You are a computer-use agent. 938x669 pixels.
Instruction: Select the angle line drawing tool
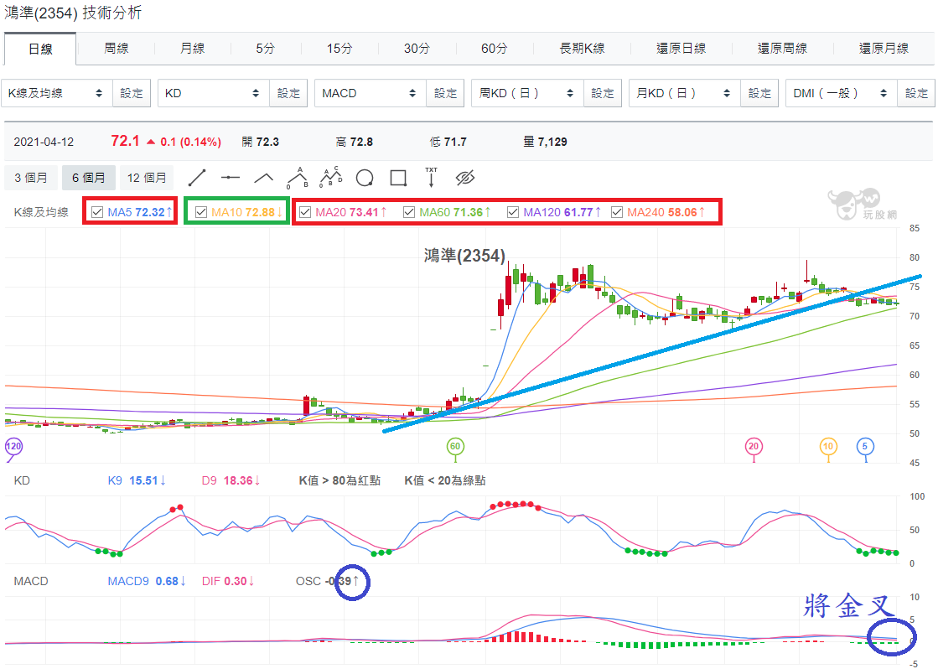[264, 178]
